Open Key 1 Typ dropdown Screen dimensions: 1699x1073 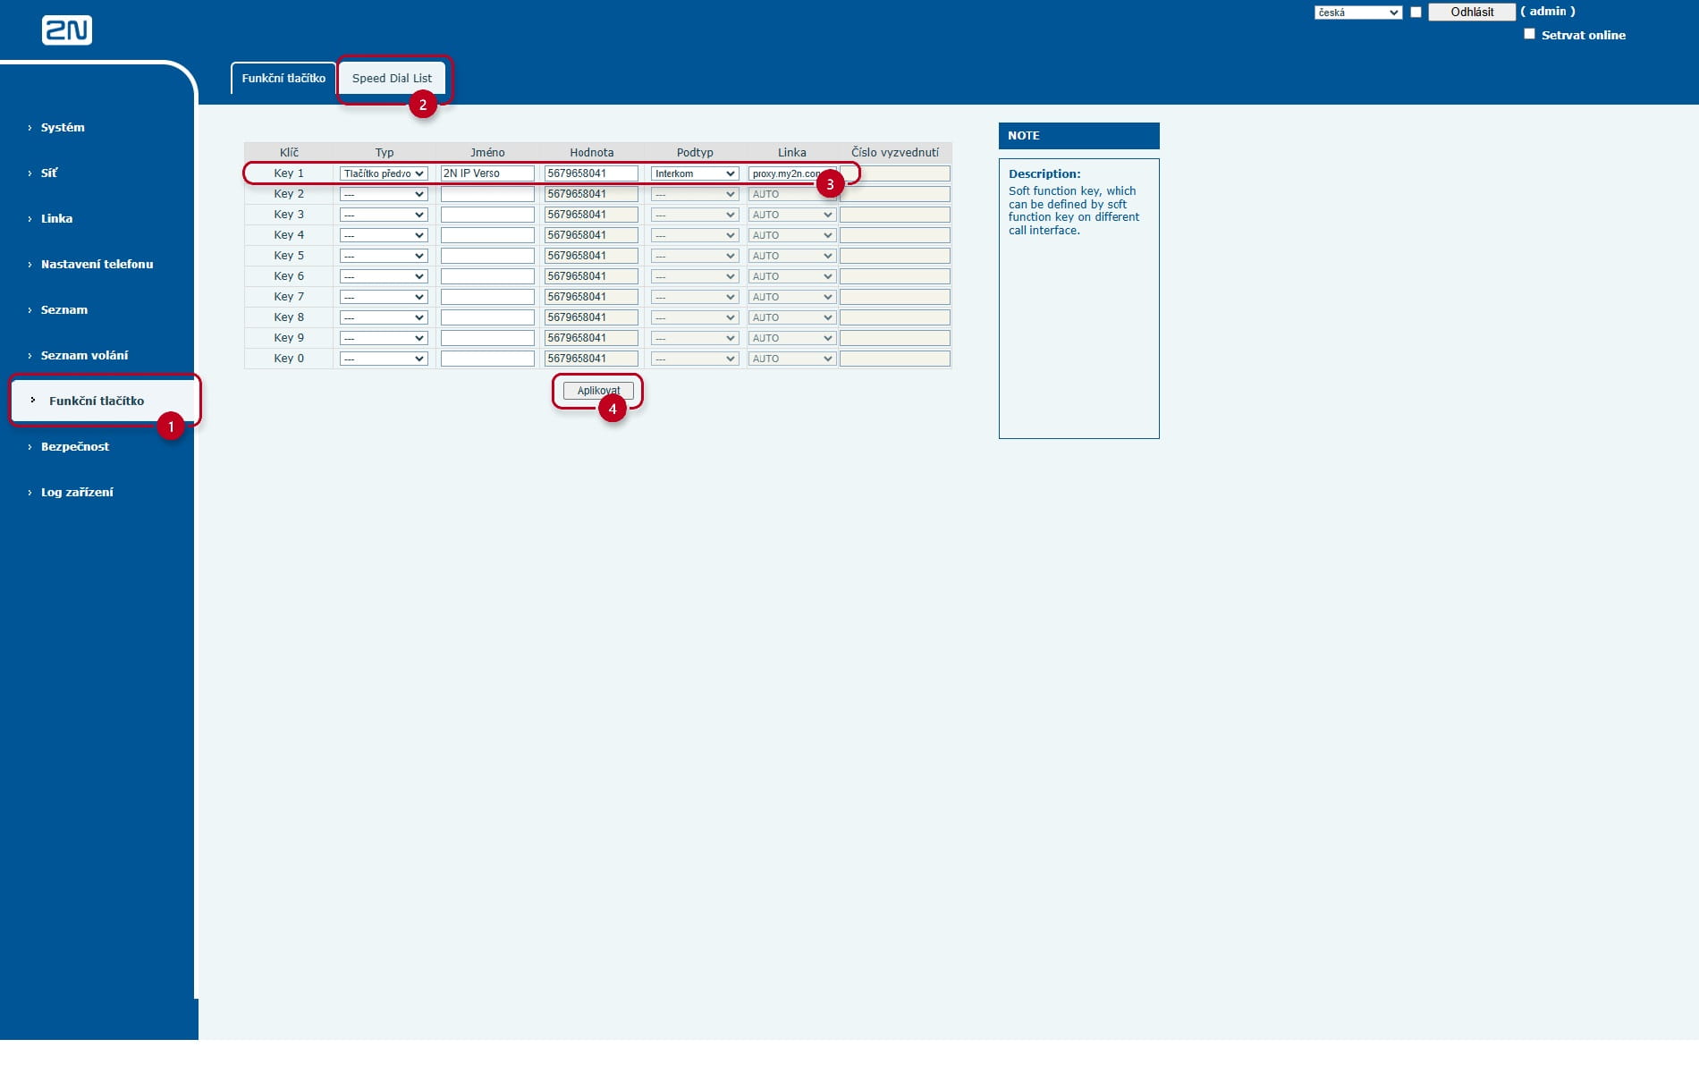click(384, 173)
